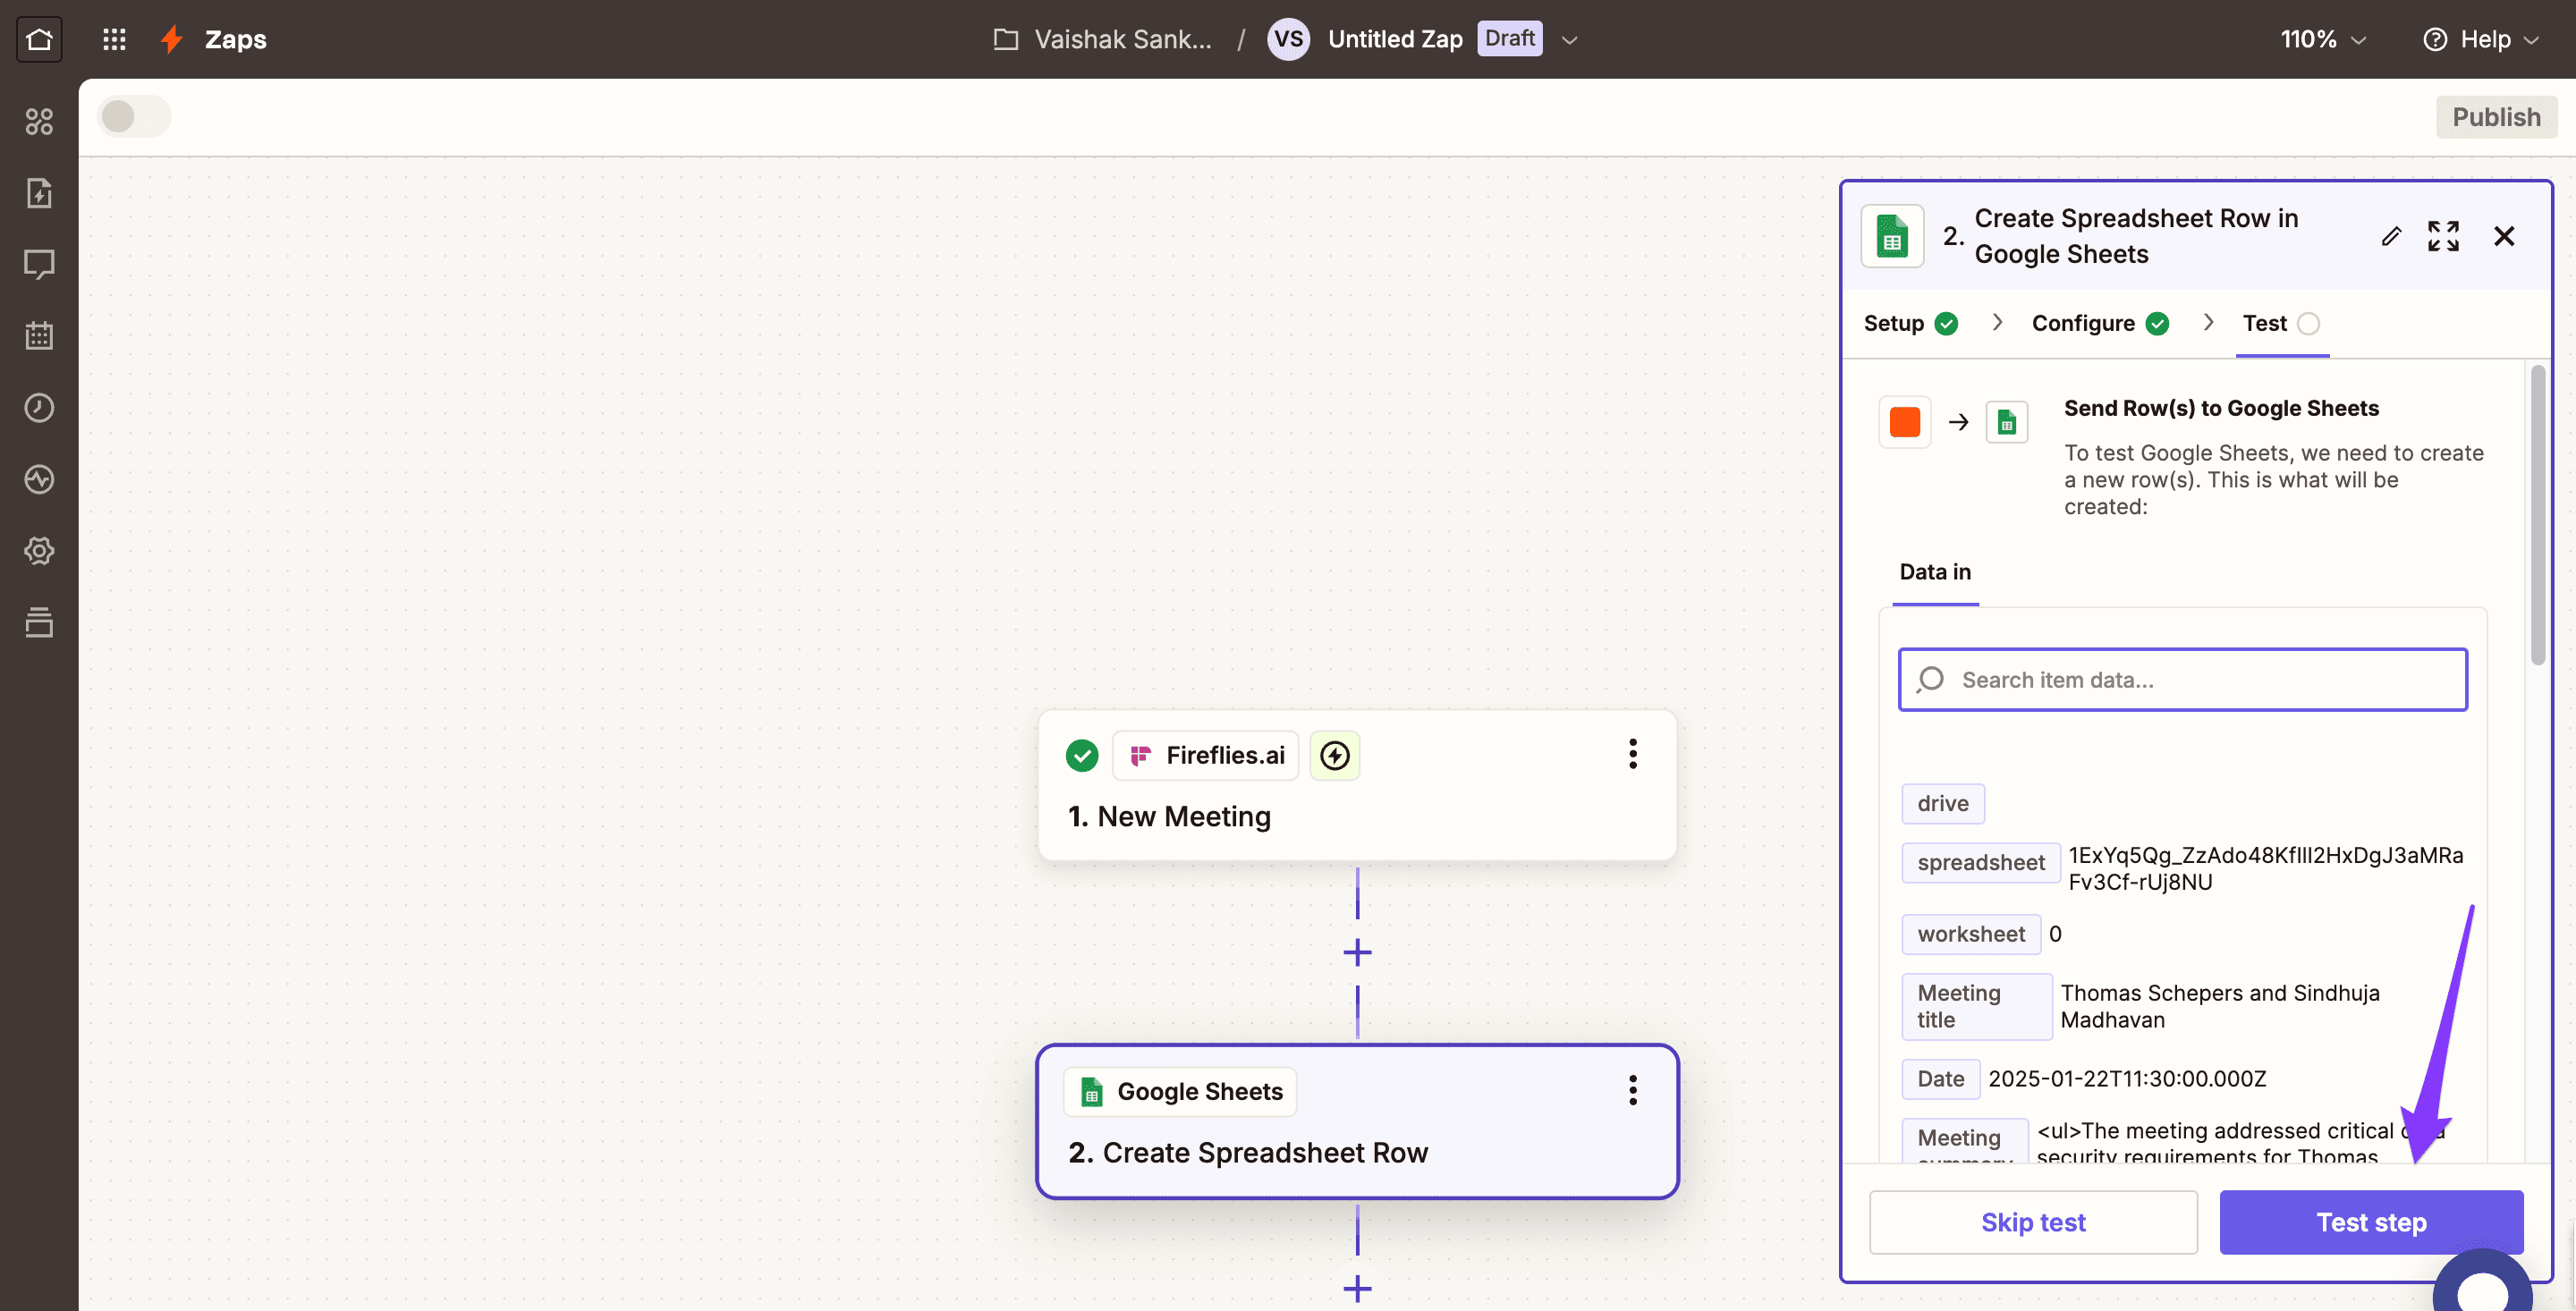Click the worksheet field label

pos(1971,934)
